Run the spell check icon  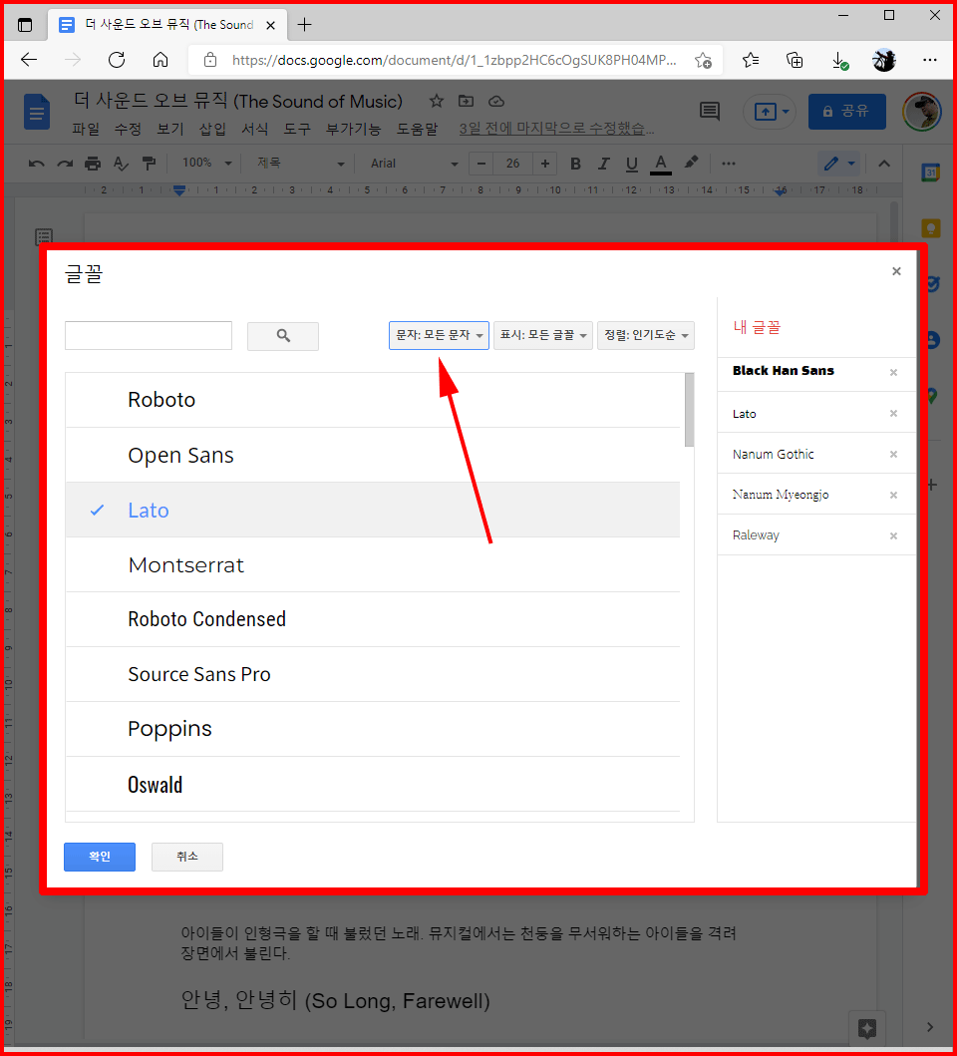coord(121,163)
